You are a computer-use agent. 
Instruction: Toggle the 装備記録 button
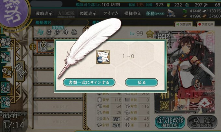pos(205,24)
